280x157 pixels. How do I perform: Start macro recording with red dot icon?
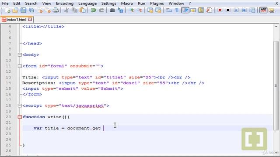(x=220, y=10)
